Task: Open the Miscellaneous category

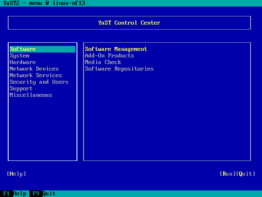Action: (31, 95)
